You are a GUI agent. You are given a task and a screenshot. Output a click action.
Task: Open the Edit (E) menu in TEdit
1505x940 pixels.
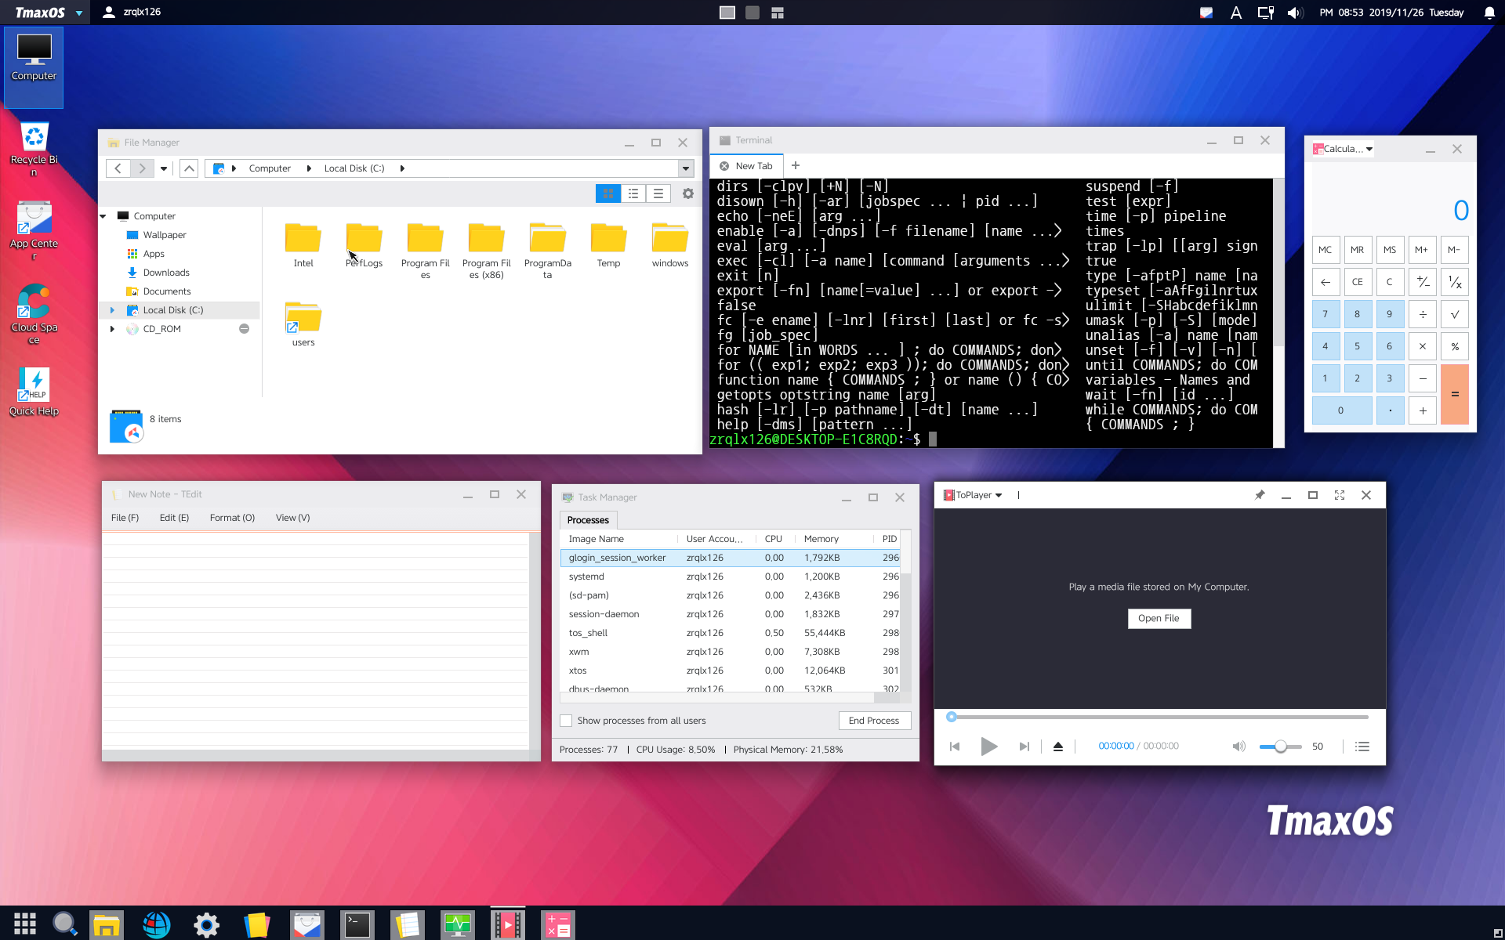coord(174,518)
